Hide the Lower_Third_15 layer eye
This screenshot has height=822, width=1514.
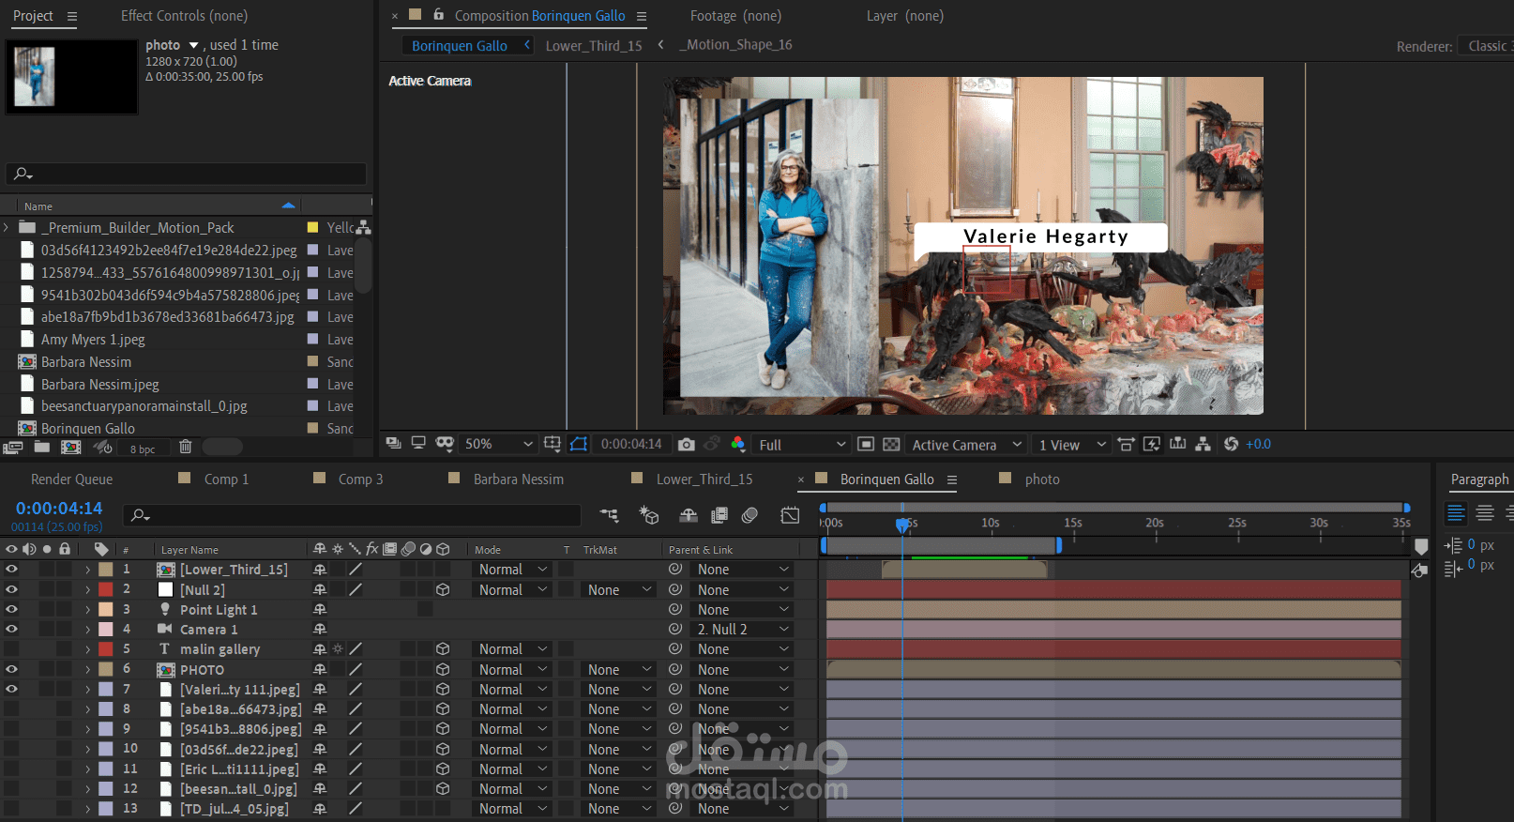tap(12, 570)
